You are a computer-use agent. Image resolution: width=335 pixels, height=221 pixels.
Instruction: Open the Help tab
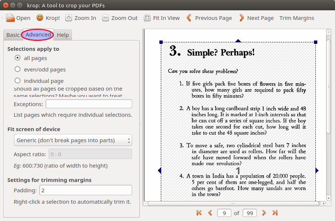[x=63, y=35]
